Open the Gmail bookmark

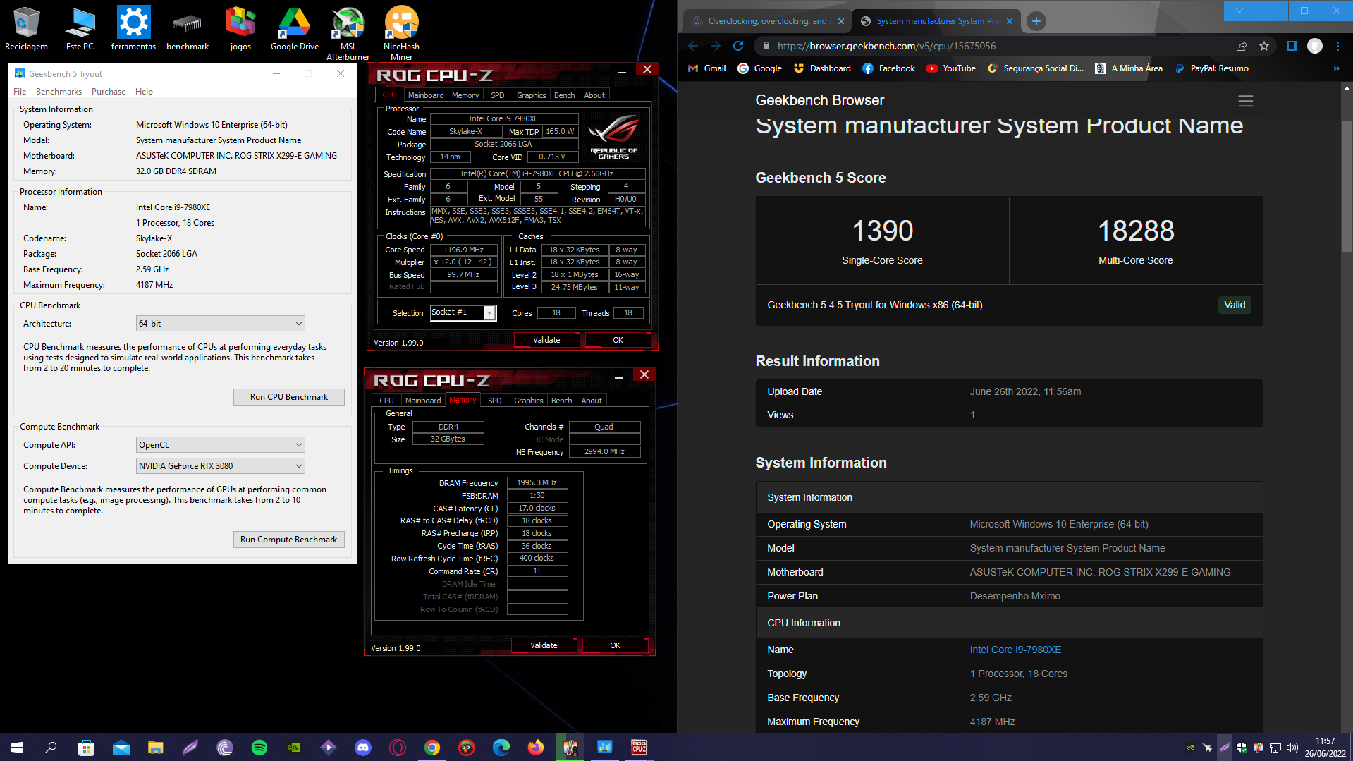[707, 68]
